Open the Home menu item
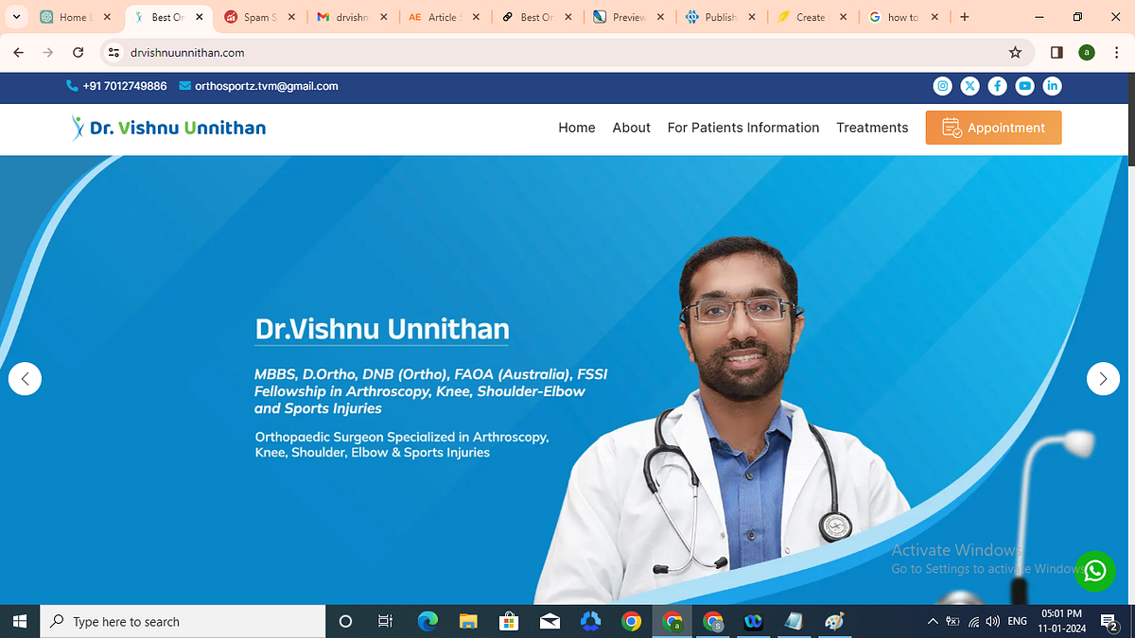 point(577,128)
